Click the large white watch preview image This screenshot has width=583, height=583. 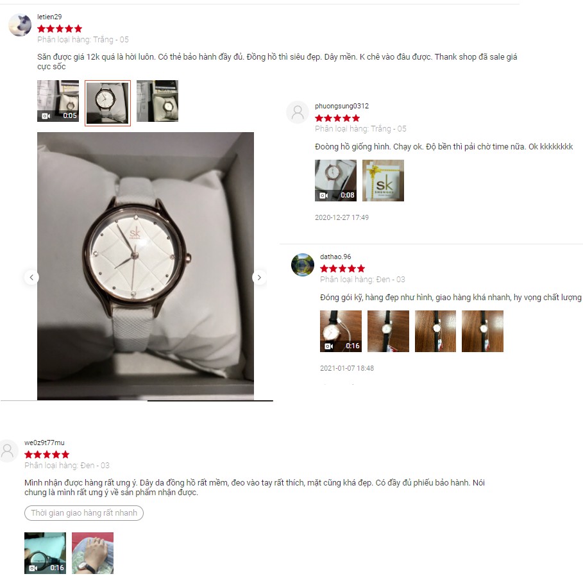[146, 266]
